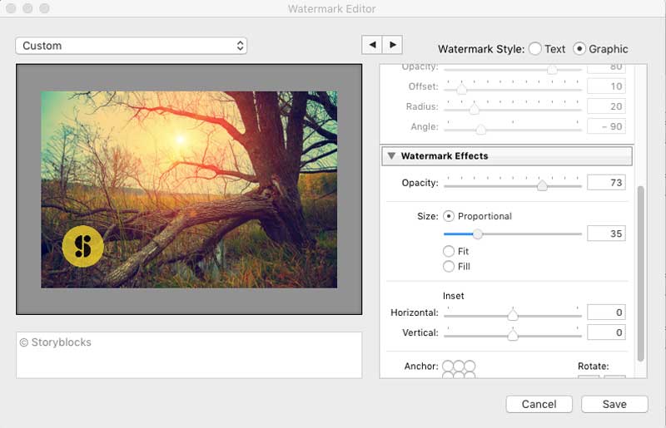Click the red close window button
Image resolution: width=666 pixels, height=428 pixels.
click(12, 8)
